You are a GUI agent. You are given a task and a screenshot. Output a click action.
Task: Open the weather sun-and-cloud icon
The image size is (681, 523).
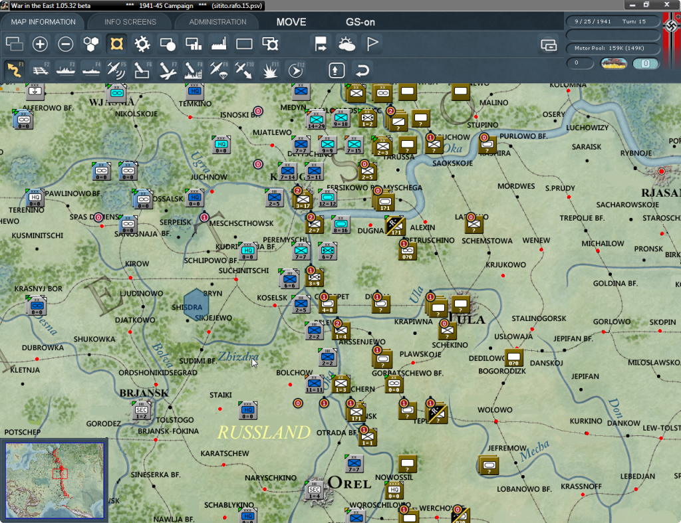click(x=346, y=44)
